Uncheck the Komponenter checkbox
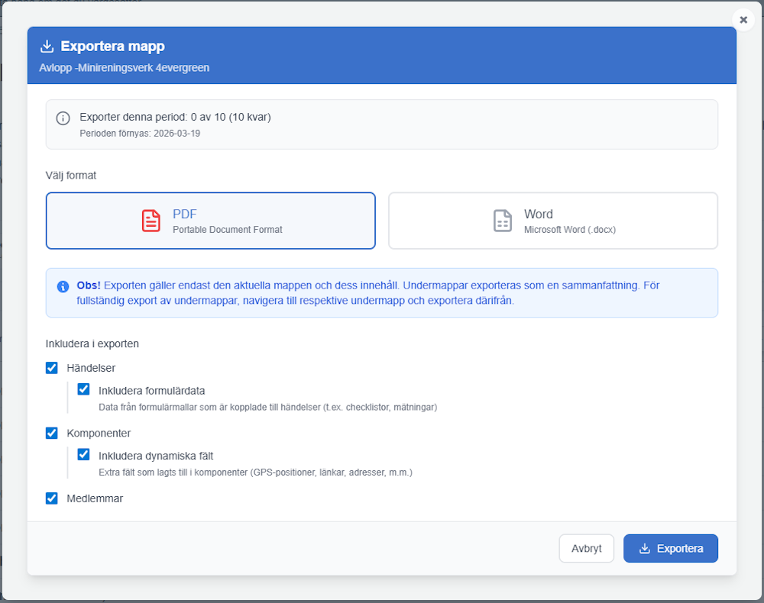 [x=52, y=433]
